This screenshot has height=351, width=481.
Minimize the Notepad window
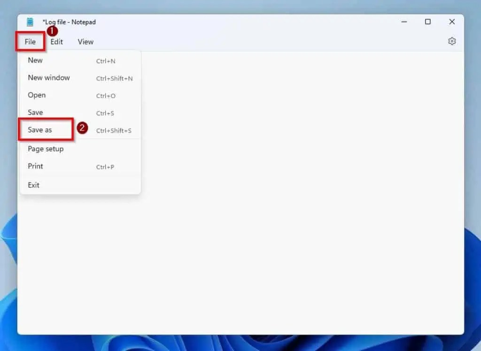[x=404, y=22]
